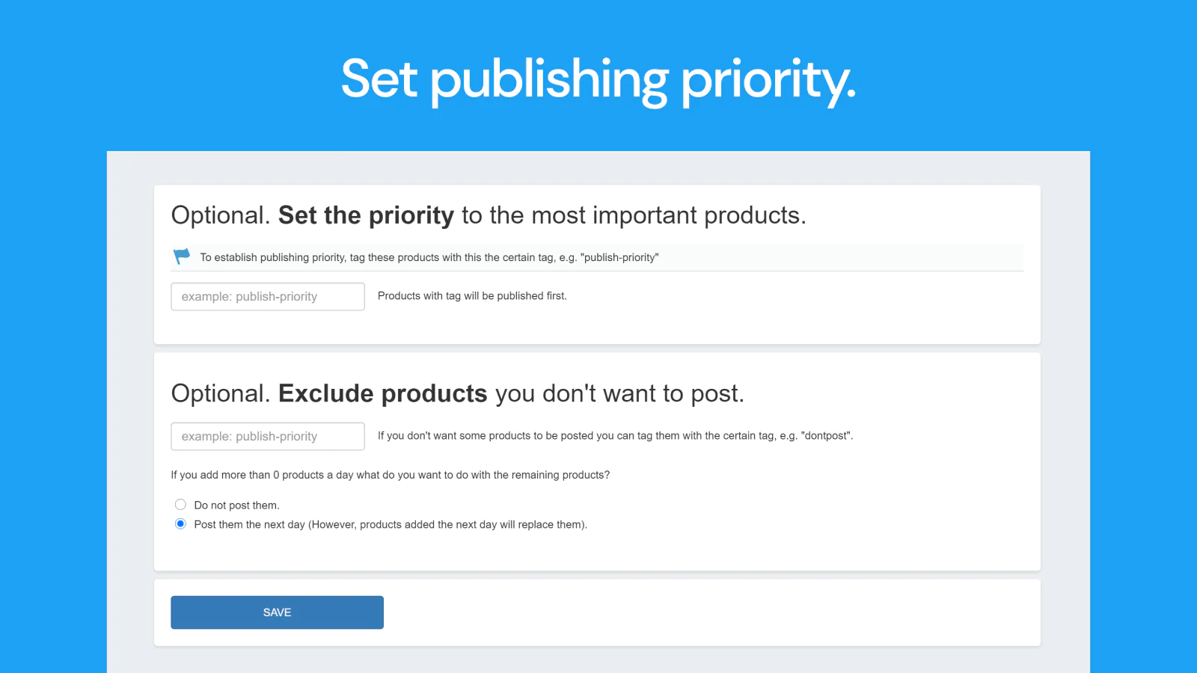
Task: Click the blue flag icon in the info banner
Action: 182,256
